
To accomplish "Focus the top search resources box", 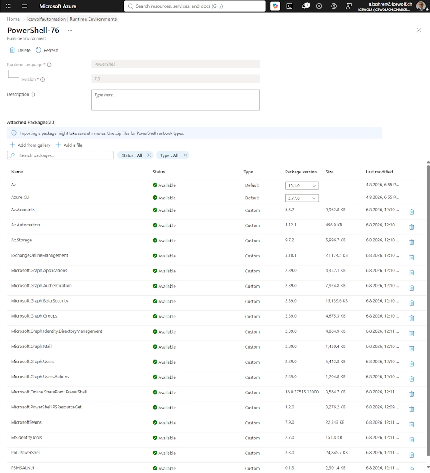I will pyautogui.click(x=195, y=6).
